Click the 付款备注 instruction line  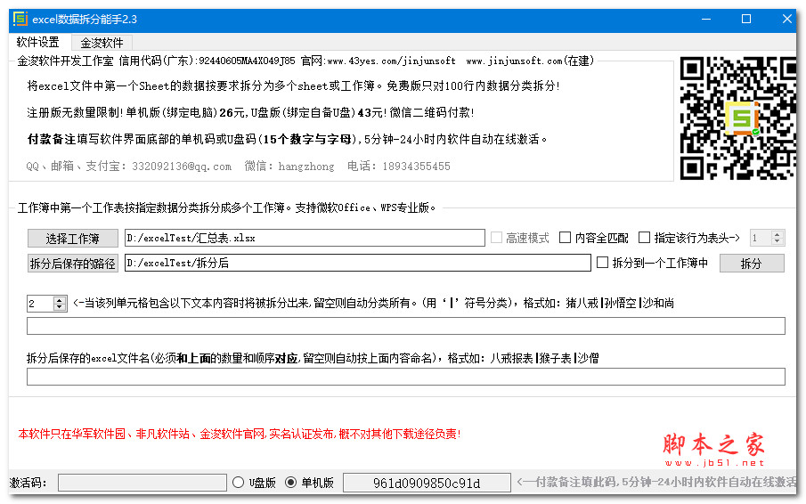pos(288,139)
